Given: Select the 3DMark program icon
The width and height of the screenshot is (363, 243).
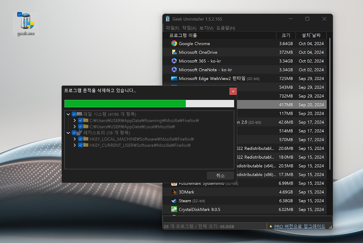Looking at the screenshot, I should tap(174, 192).
